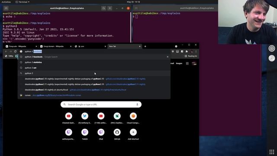Image resolution: width=277 pixels, height=156 pixels.
Task: Select suggestion python 3 functools
Action: click(94, 57)
